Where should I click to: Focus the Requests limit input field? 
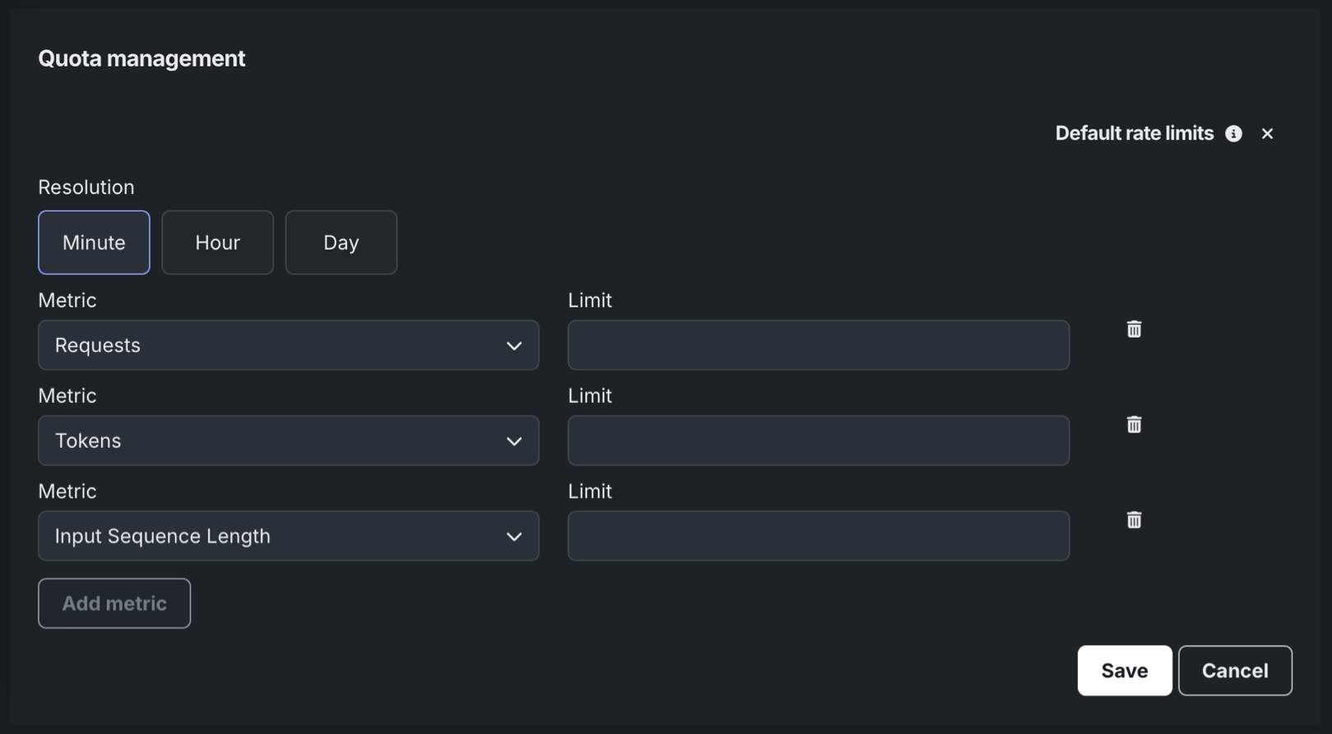(x=818, y=345)
